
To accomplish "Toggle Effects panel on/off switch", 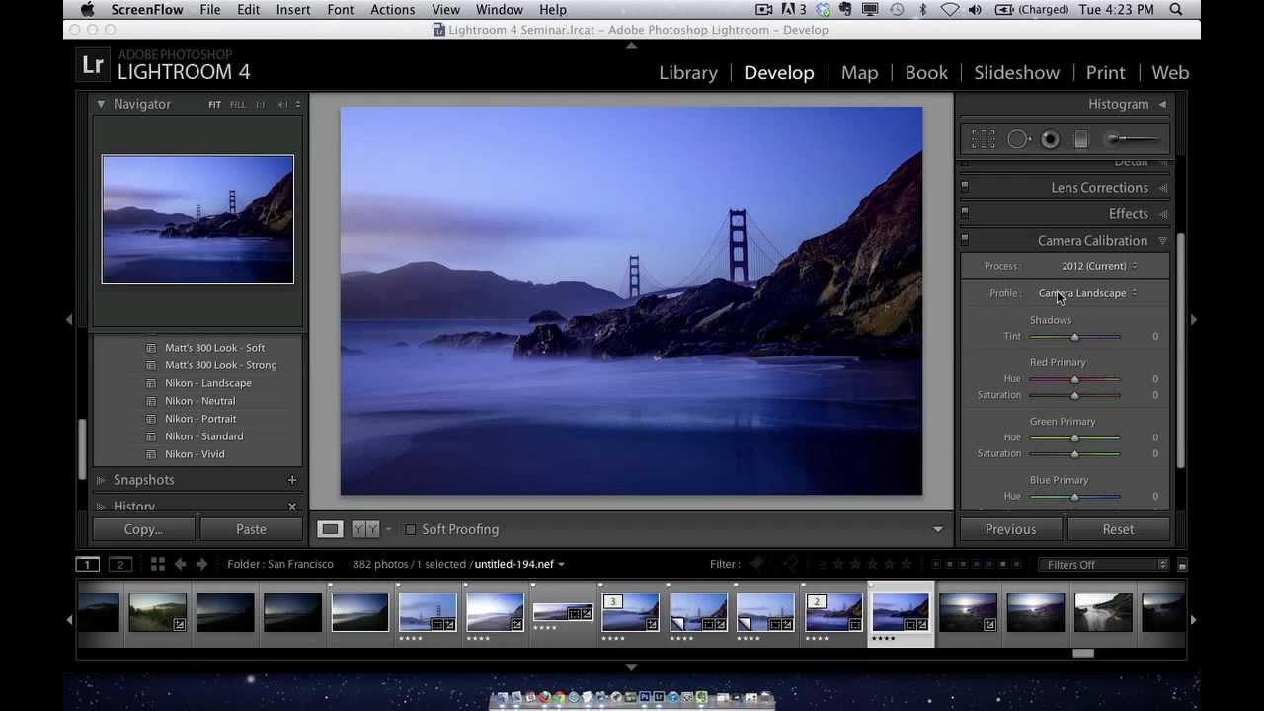I will 965,212.
